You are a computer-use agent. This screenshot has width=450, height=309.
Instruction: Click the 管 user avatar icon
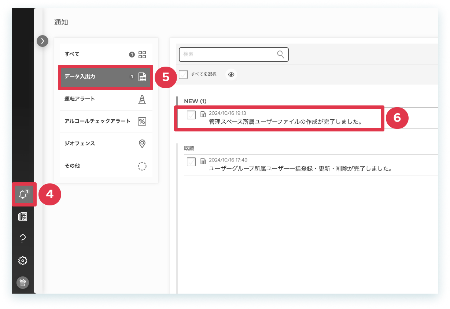23,283
